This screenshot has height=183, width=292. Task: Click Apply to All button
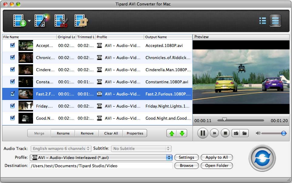(216, 158)
